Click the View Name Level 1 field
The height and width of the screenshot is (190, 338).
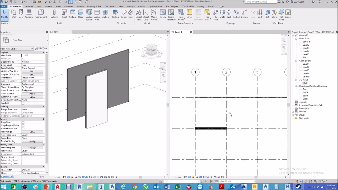point(32,151)
